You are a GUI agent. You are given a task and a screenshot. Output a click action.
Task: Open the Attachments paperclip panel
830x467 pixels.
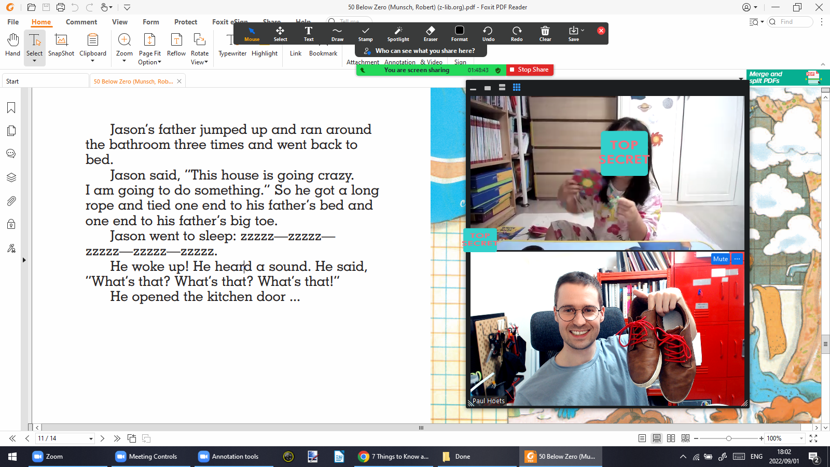coord(11,201)
